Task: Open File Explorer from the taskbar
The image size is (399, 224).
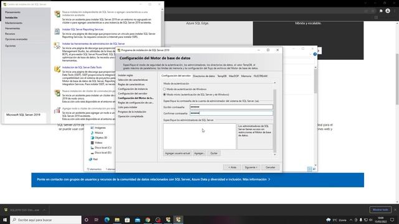Action: tap(117, 220)
